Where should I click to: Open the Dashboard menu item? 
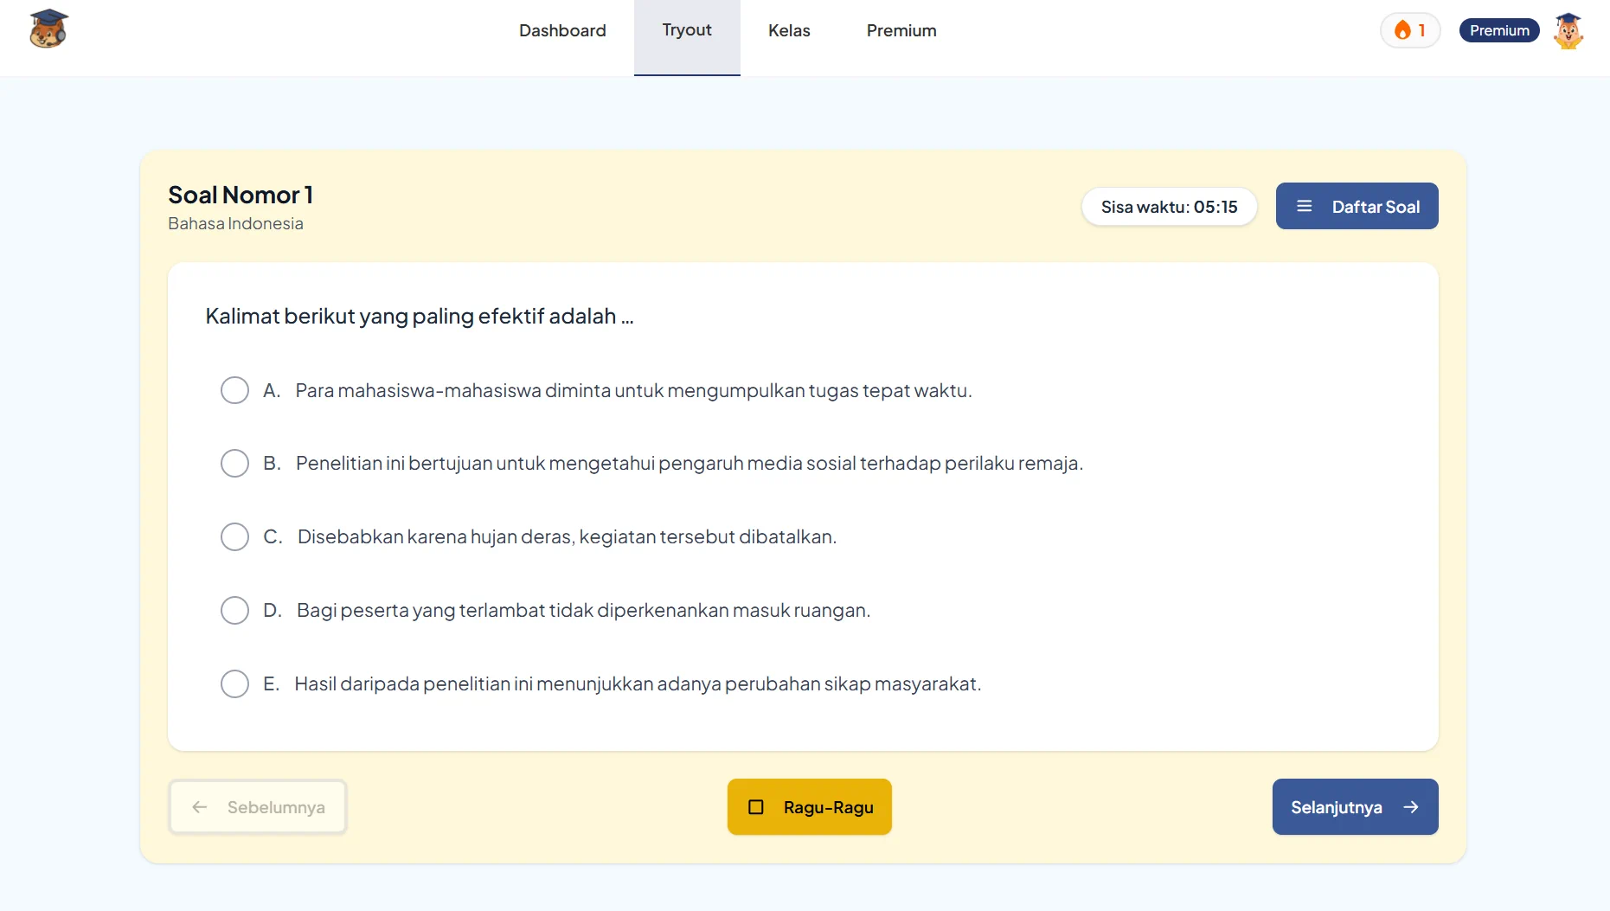coord(562,30)
